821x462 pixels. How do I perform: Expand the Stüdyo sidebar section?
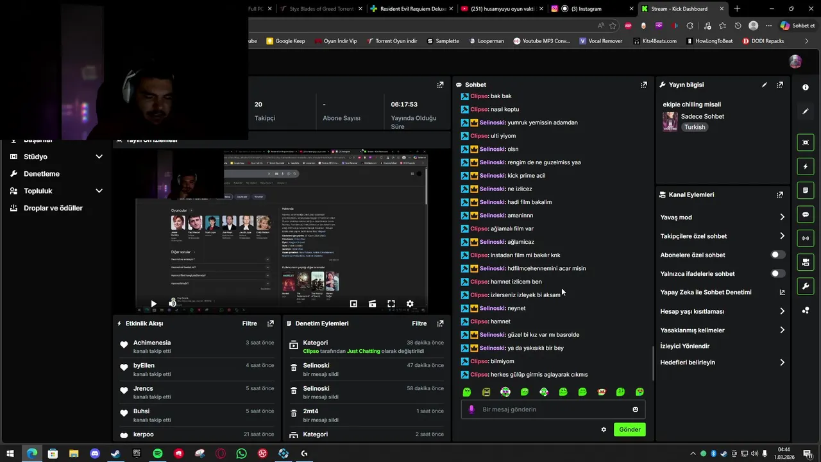(99, 157)
